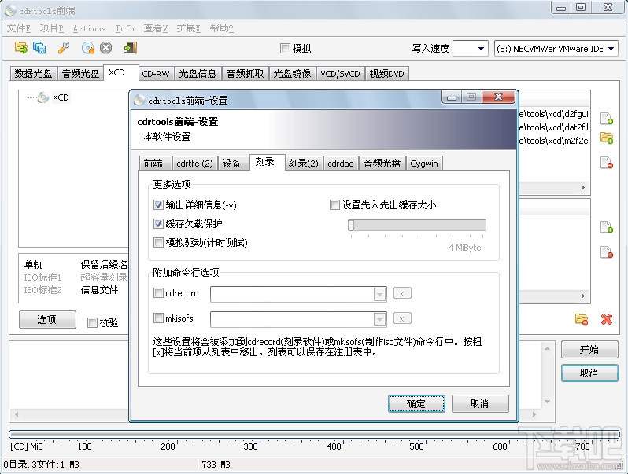
Task: Open 项目P menu
Action: 52,28
